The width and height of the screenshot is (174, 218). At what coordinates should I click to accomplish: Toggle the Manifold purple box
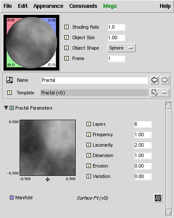12,198
